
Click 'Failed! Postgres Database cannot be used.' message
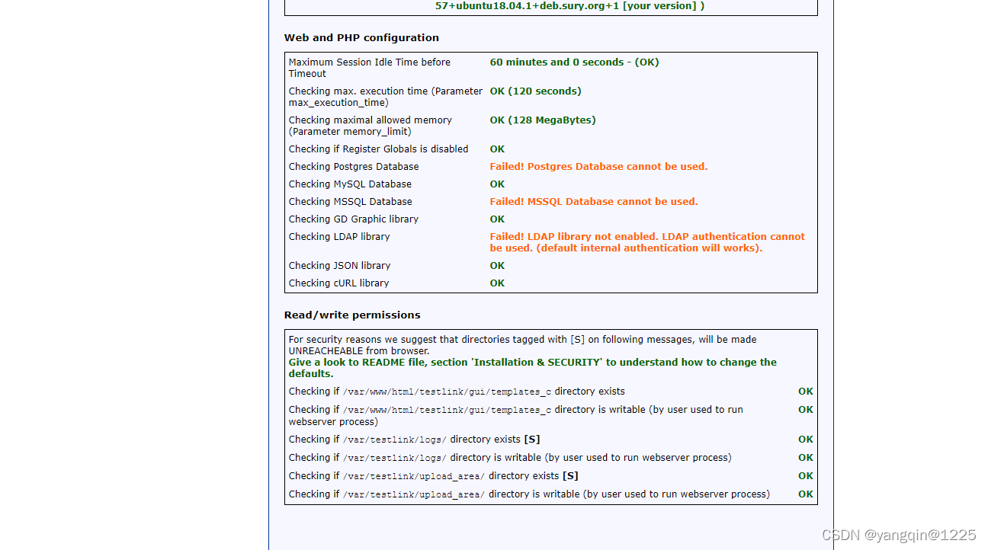click(598, 167)
